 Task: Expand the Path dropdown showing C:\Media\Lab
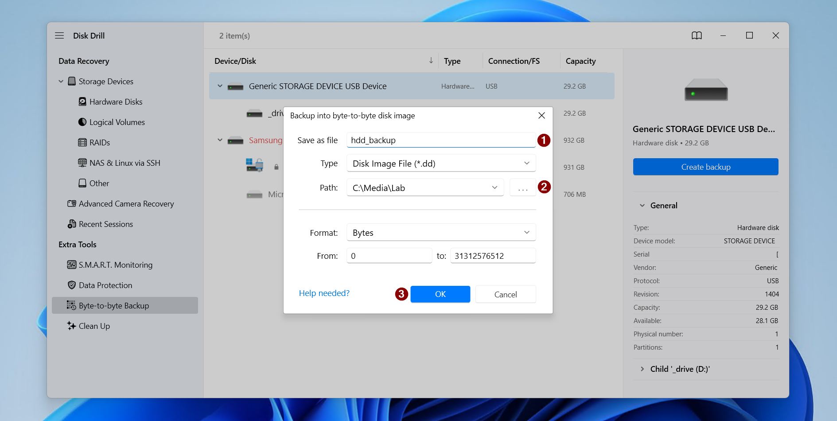point(494,188)
